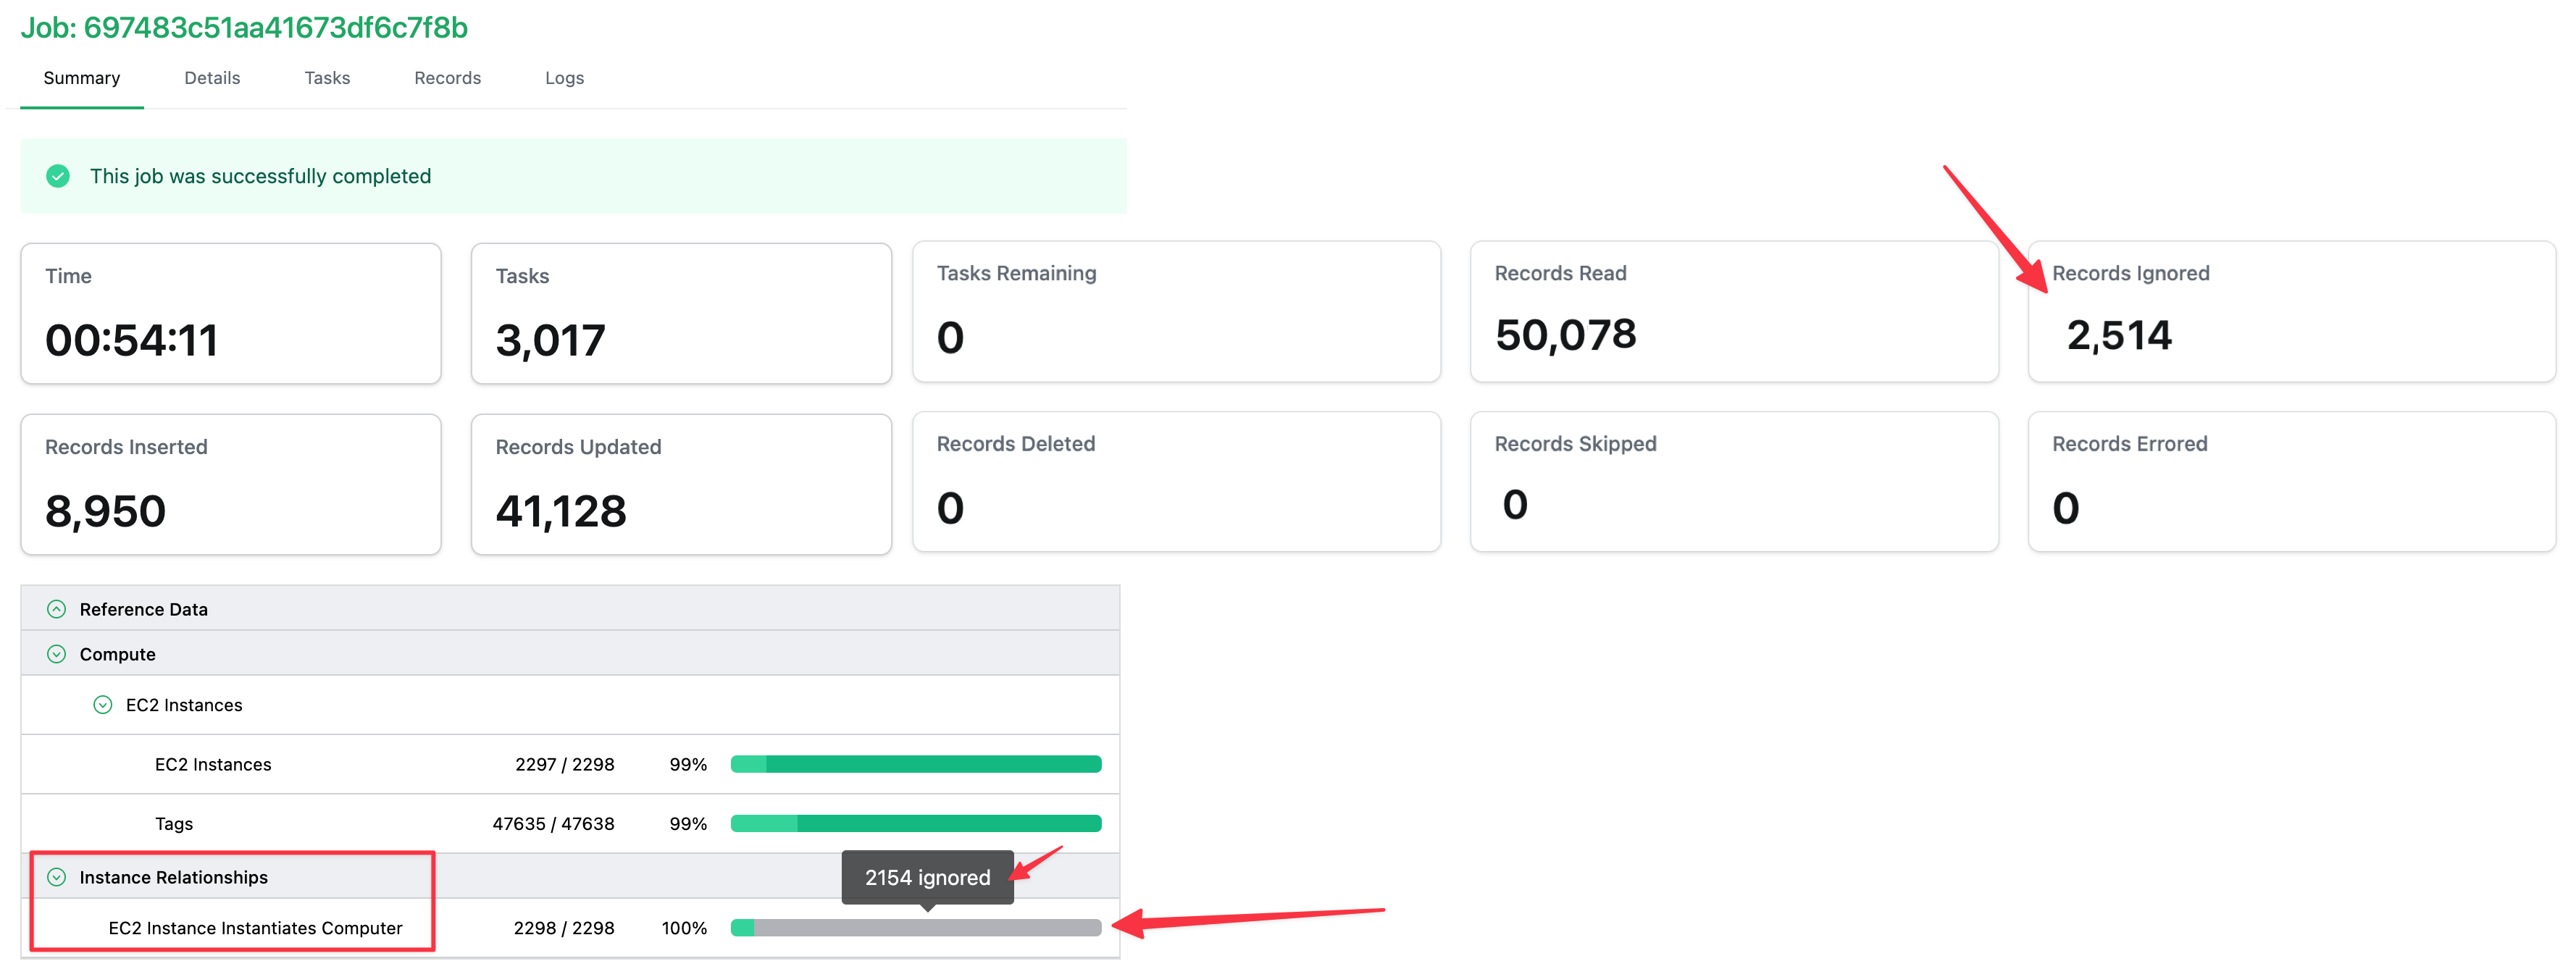Click EC2 Instance Instantiates Computer label
Viewport: 2576px width, 969px height.
(255, 928)
